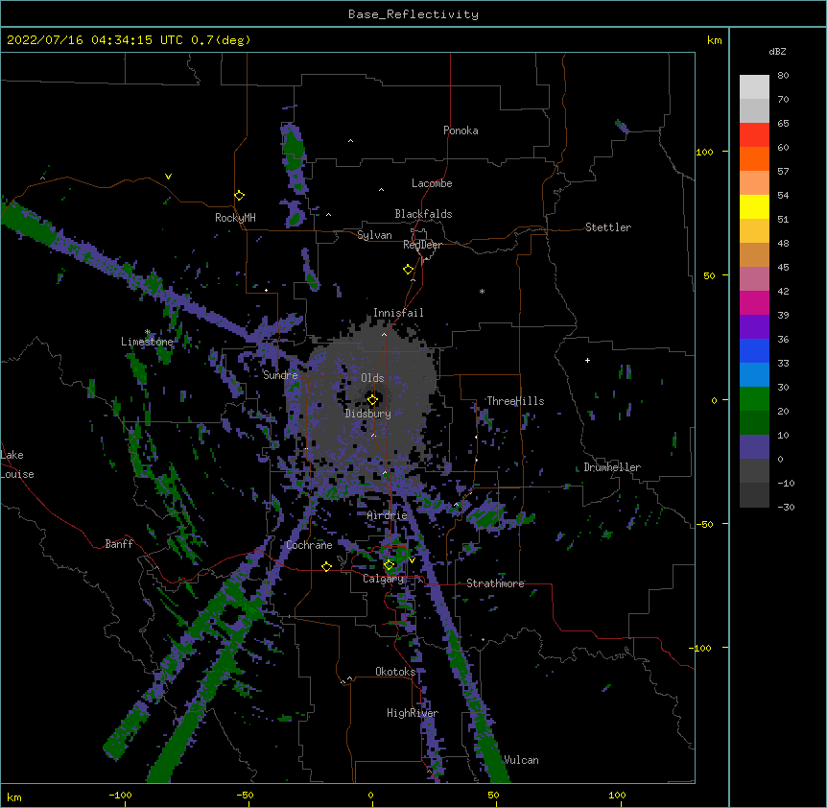Click the RedDeer label
827x808 pixels.
pos(422,245)
